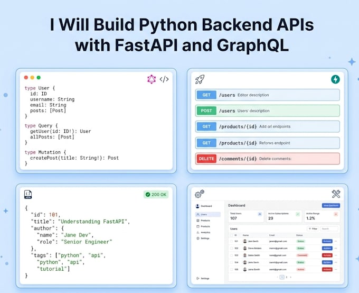Expand GET /products/{id} Add orl endpoints row
The height and width of the screenshot is (293, 359).
(268, 126)
